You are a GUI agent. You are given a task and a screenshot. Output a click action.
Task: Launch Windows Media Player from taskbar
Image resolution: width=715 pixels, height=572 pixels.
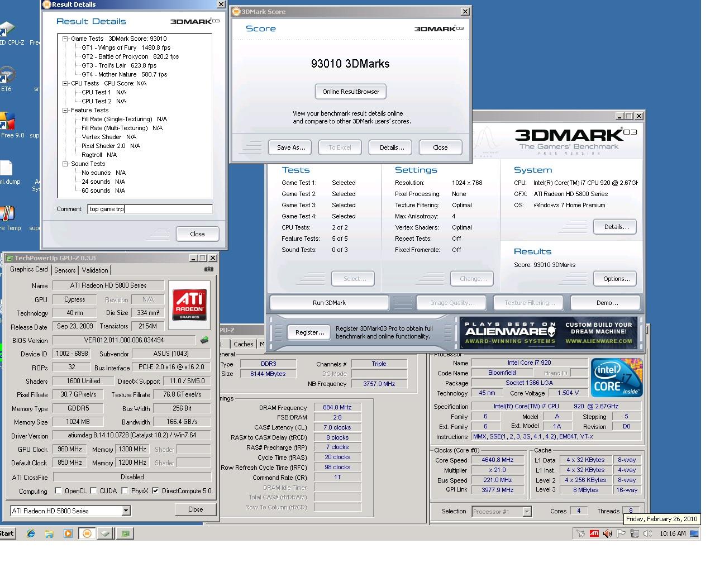pos(68,533)
